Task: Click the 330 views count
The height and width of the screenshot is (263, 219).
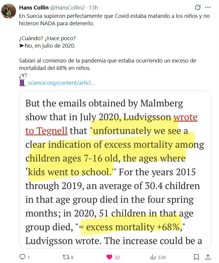Action: [x=161, y=257]
